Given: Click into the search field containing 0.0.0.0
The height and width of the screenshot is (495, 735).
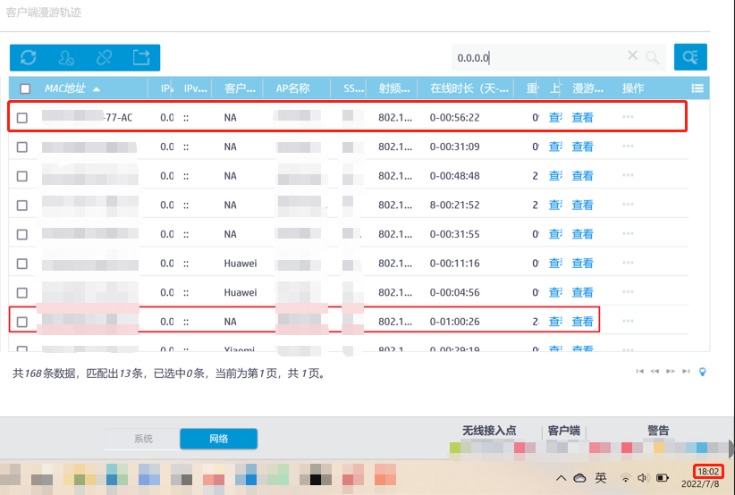Looking at the screenshot, I should click(x=536, y=57).
